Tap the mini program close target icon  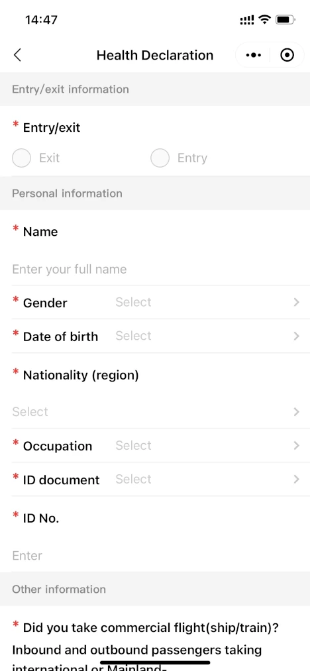click(x=287, y=55)
